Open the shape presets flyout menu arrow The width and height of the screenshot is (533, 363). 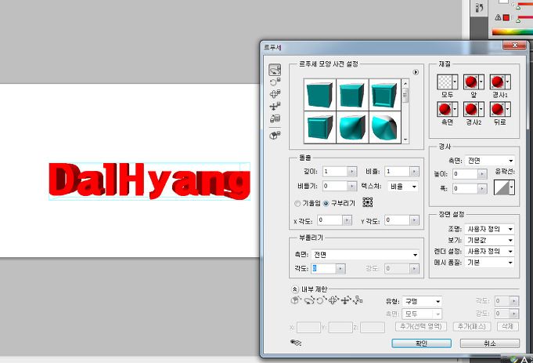(x=416, y=72)
